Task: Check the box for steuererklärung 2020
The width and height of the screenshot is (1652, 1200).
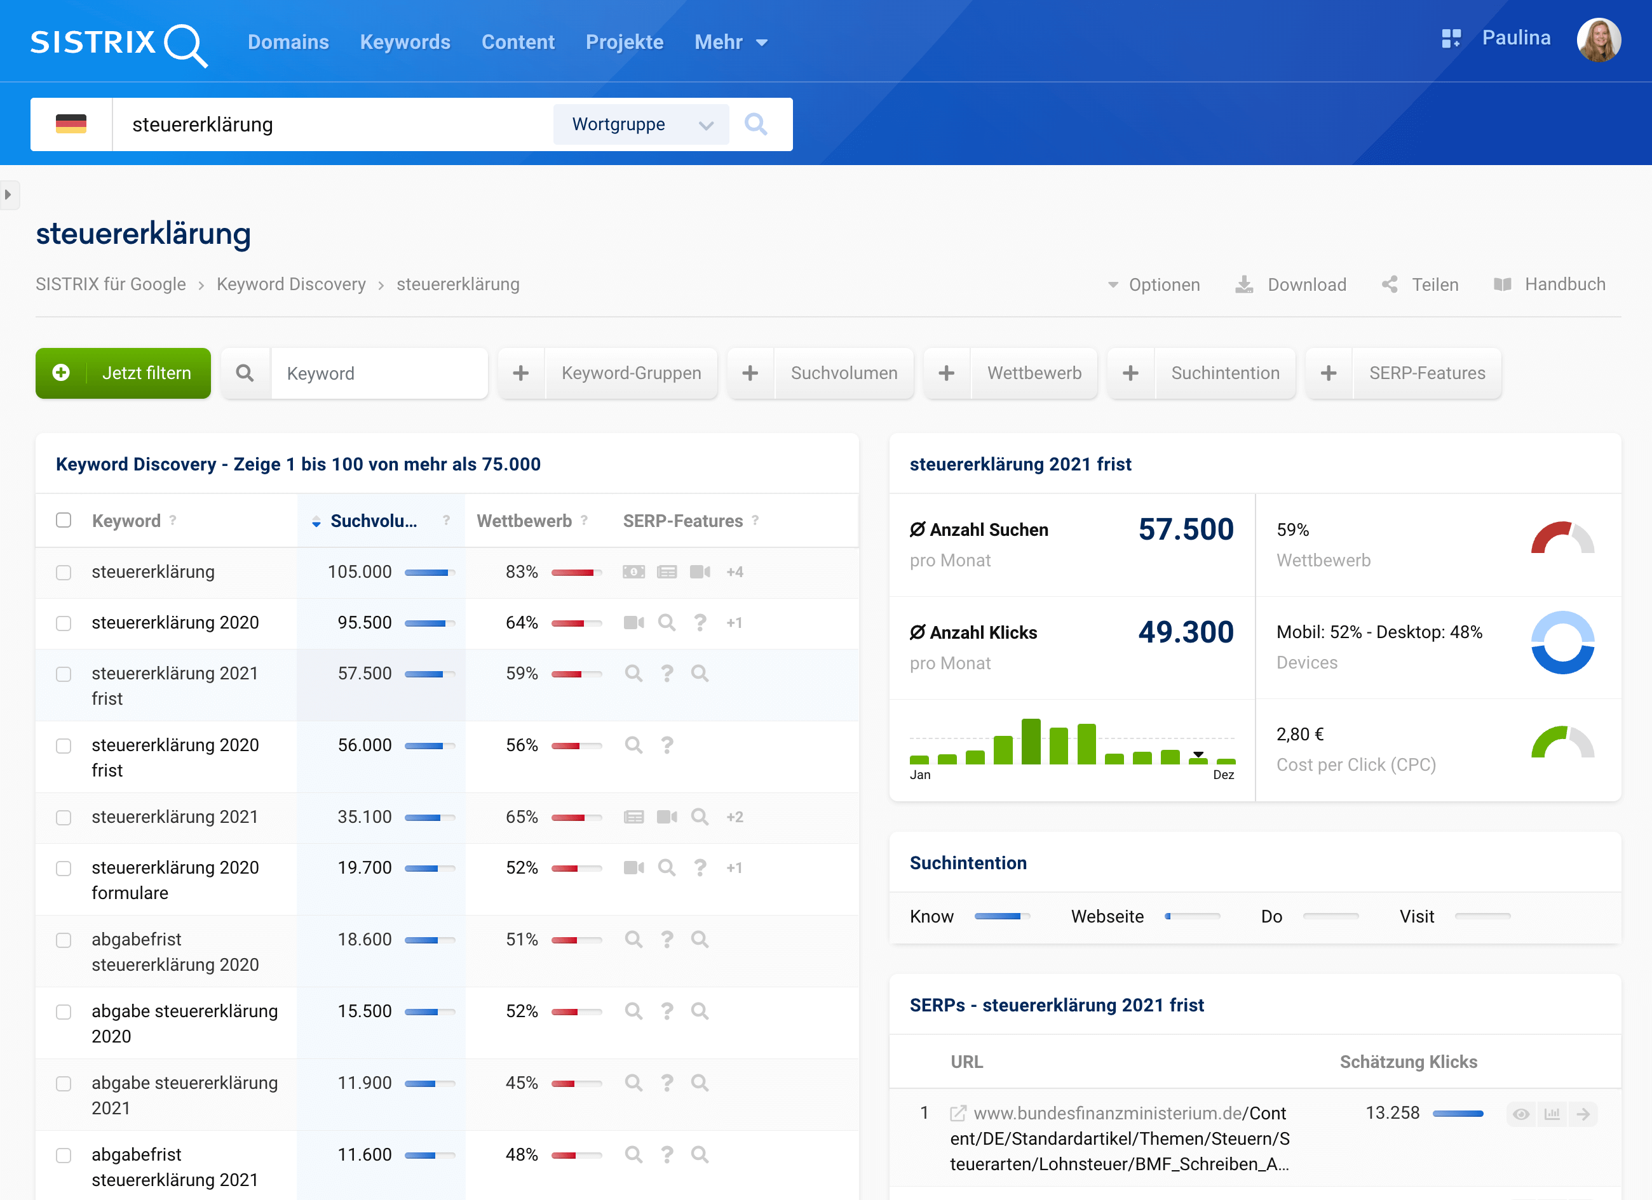Action: 64,623
